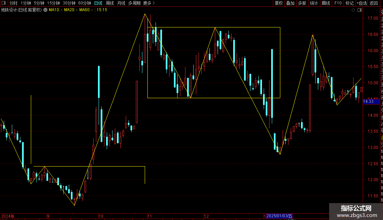Open the 多周期 multi-period view
Screen dimensions: 383x220
[x=134, y=3]
